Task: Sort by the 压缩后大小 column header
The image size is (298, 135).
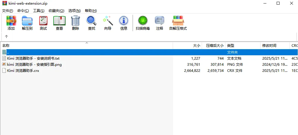Action: point(214,45)
